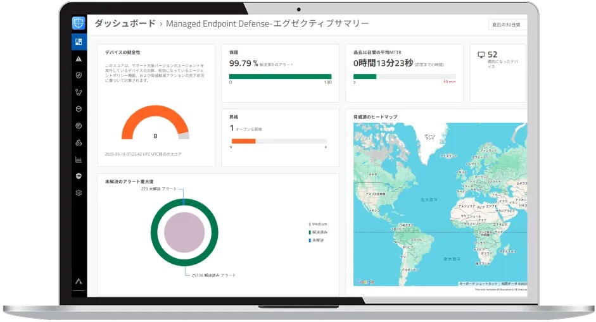Click the B grade in the gauge
Viewport: 596px width, 322px height.
click(155, 136)
